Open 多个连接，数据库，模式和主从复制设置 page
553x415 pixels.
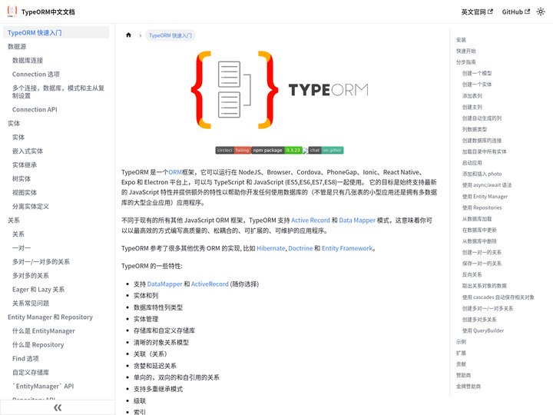[58, 91]
